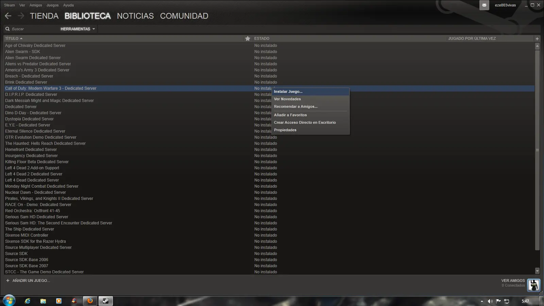Show hidden system tray icons
The height and width of the screenshot is (306, 544).
point(482,301)
